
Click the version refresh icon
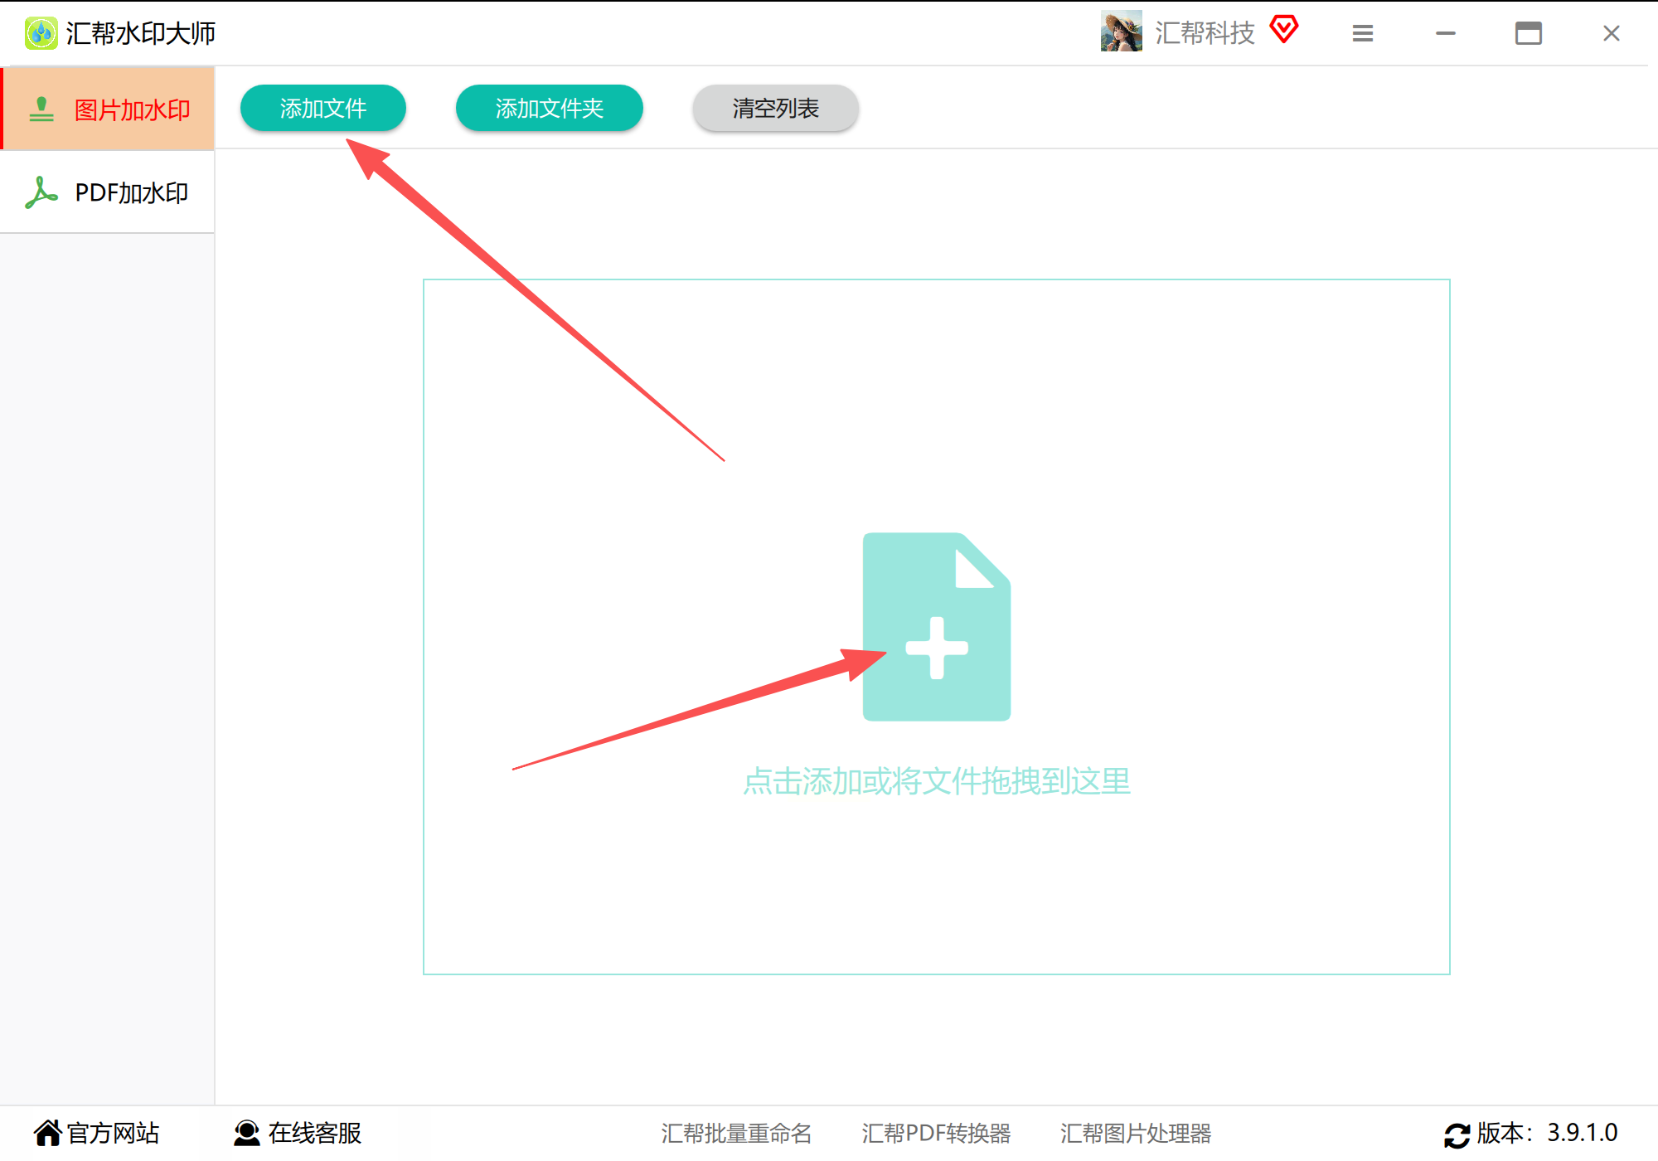click(x=1457, y=1134)
